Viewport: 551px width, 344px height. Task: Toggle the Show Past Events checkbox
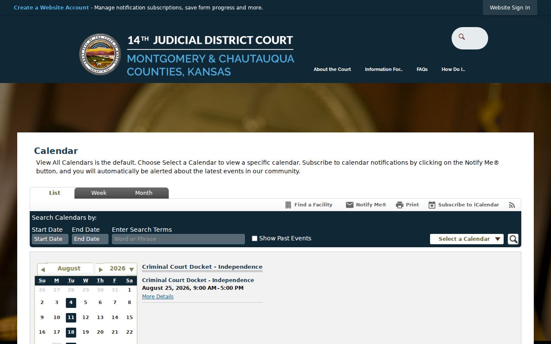254,239
